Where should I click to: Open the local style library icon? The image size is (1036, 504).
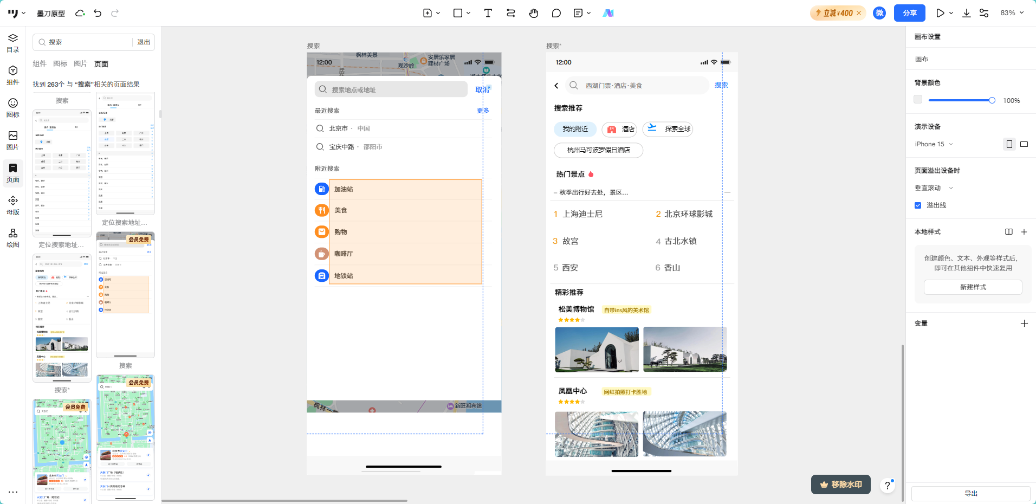[1009, 232]
